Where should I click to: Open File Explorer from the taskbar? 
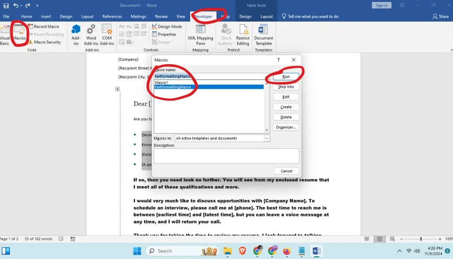[228, 251]
